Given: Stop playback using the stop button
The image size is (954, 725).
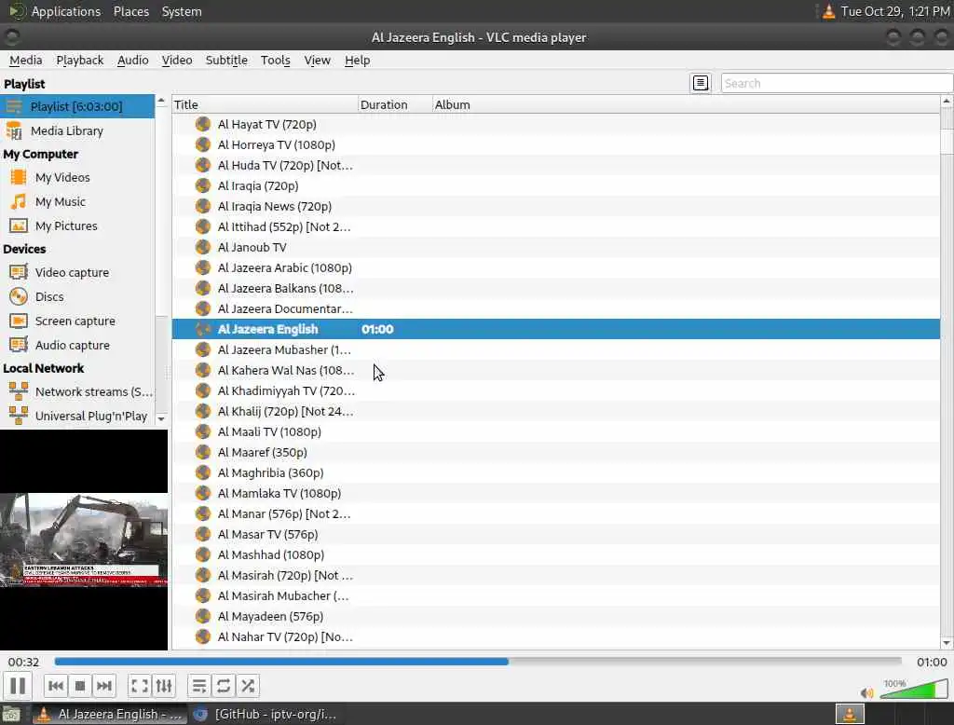Looking at the screenshot, I should tap(80, 686).
